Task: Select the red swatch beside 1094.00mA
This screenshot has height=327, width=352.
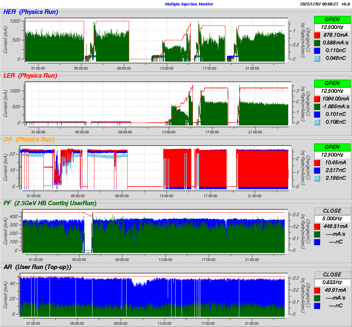Action: [317, 99]
